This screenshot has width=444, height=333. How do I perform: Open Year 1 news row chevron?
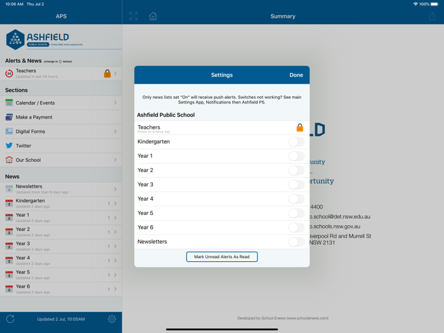point(115,218)
